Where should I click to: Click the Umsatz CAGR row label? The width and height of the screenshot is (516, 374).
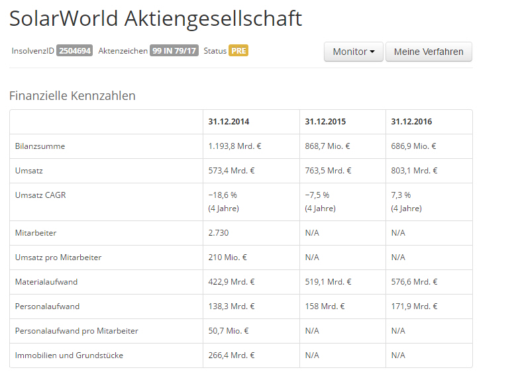click(x=40, y=195)
